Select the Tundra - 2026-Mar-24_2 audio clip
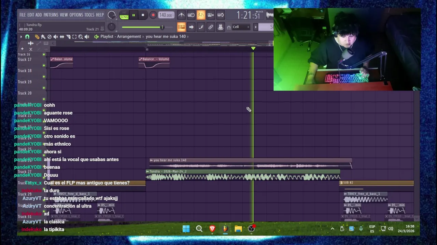Screen dimensions: 437x245 coord(243,175)
